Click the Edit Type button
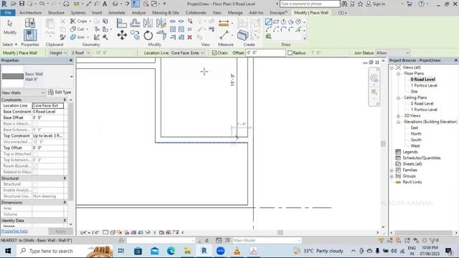 [x=60, y=92]
